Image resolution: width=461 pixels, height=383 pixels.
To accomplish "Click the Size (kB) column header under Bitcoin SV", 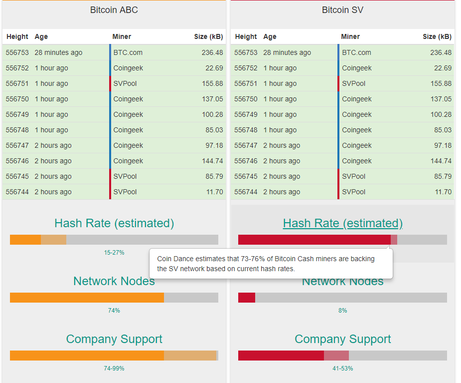I will 437,36.
